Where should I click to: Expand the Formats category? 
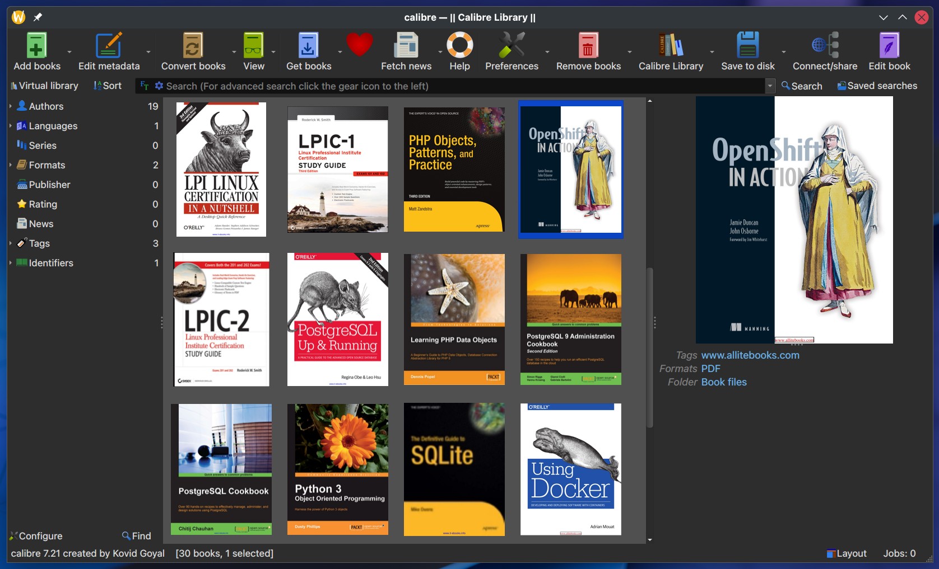pyautogui.click(x=11, y=164)
